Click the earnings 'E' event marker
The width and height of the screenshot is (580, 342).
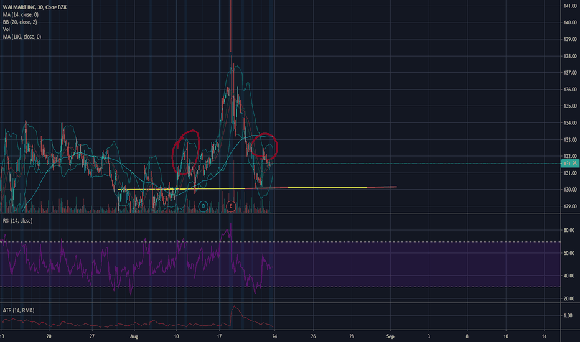(230, 206)
